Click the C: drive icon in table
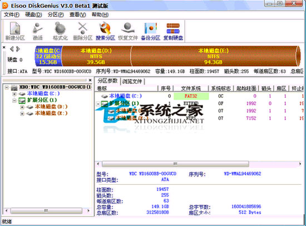 [x=105, y=96]
